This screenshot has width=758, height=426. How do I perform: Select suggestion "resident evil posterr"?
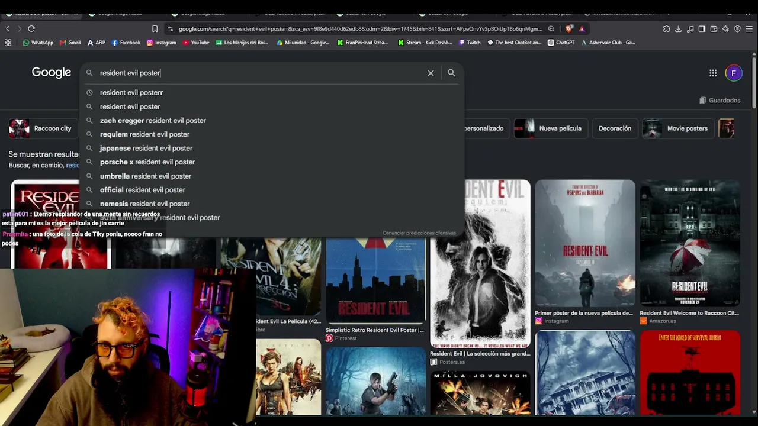(272, 92)
